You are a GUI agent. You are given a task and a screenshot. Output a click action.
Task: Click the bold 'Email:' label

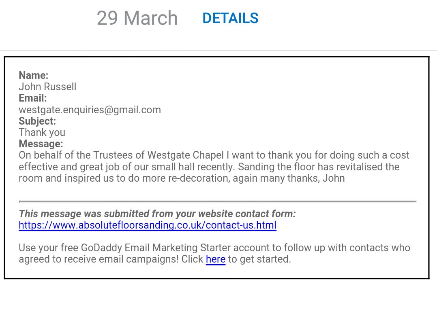[32, 98]
